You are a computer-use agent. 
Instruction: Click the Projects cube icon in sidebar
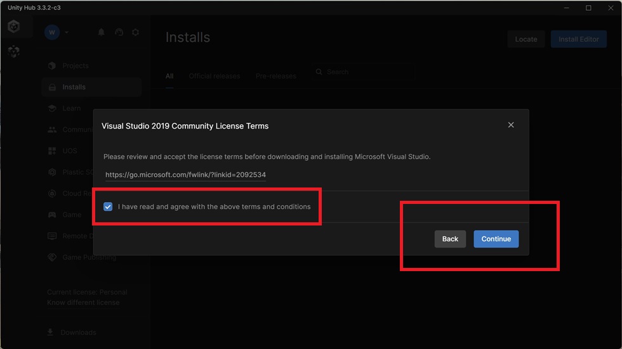click(52, 66)
